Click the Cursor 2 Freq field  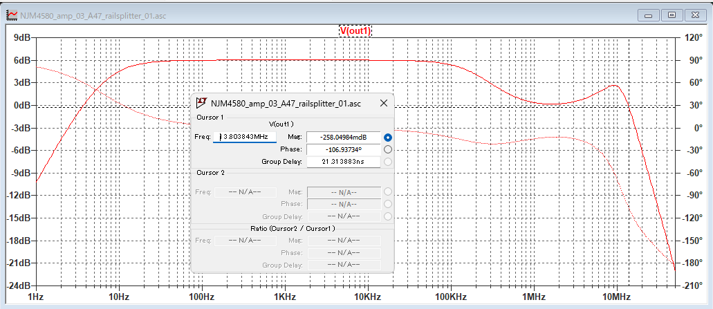coord(245,192)
